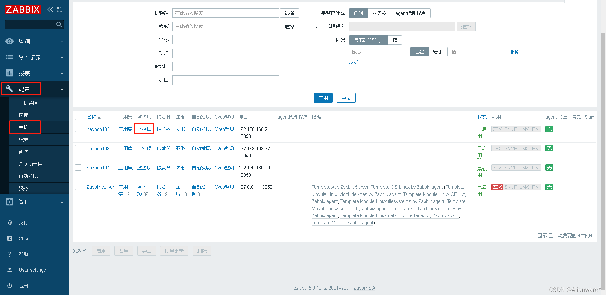Check the hadoop104 row checkbox
606x295 pixels.
click(x=78, y=168)
